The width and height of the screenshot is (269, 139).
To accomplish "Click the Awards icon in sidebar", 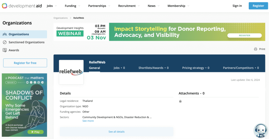I will click(x=5, y=50).
